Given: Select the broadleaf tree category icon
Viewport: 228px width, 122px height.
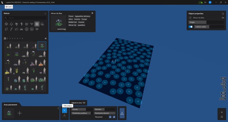Looking at the screenshot, I should [6, 24].
